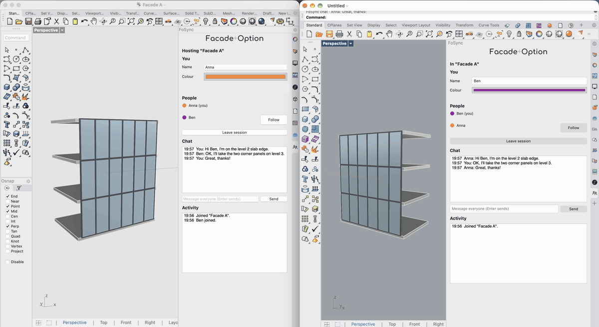This screenshot has width=599, height=327.
Task: Open Osnap panel gear options
Action: (x=28, y=181)
